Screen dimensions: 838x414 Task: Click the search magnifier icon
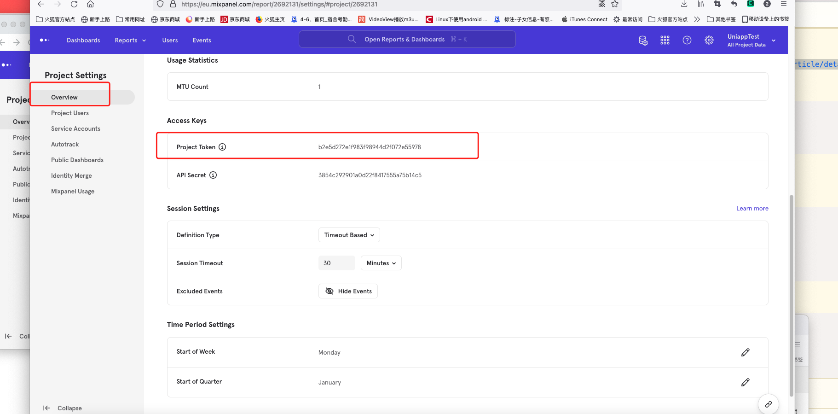pos(352,39)
